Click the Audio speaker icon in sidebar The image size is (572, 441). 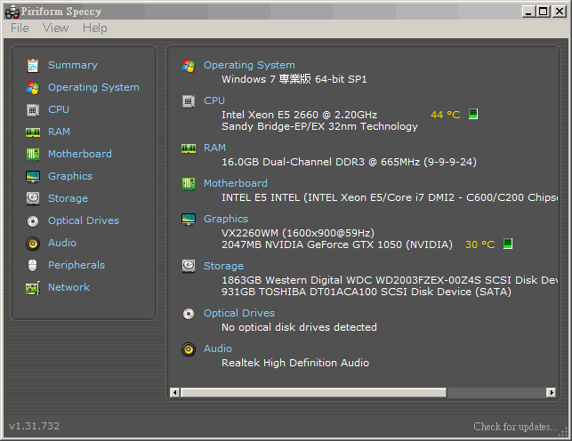(33, 244)
